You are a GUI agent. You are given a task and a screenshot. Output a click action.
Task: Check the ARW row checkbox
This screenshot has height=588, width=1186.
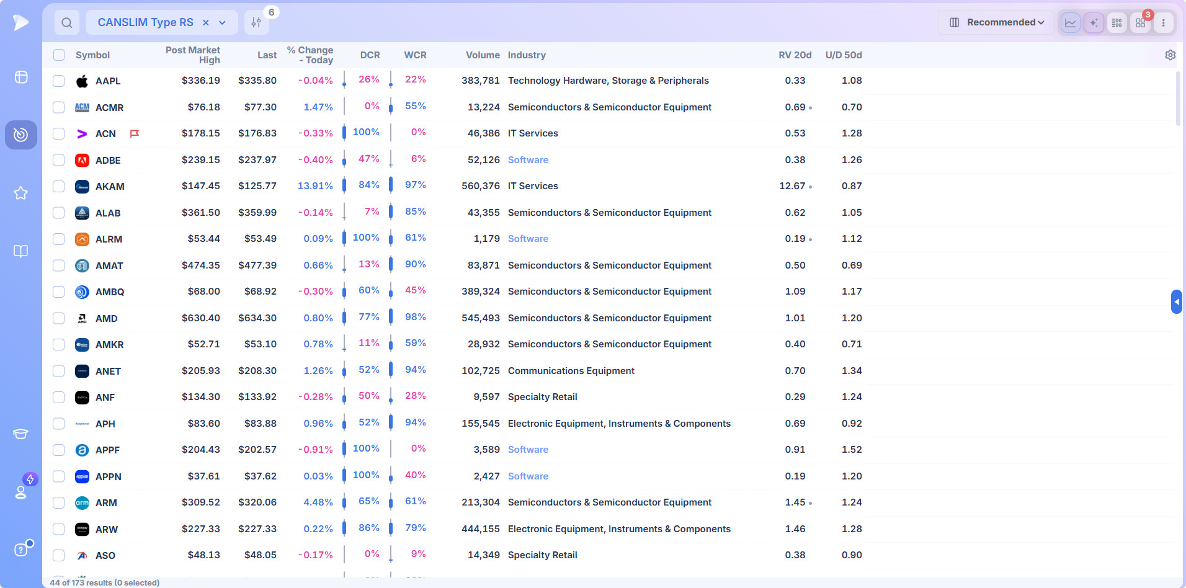(59, 529)
